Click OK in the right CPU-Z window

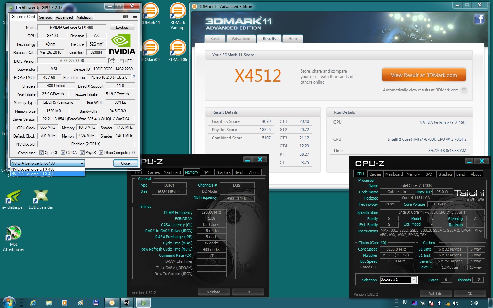[x=470, y=294]
